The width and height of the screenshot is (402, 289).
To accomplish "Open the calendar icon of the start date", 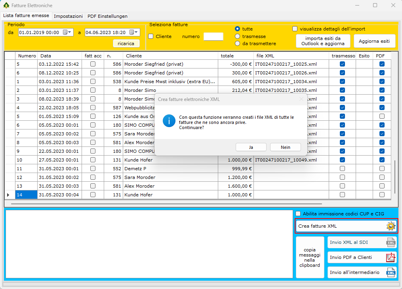I will point(65,32).
